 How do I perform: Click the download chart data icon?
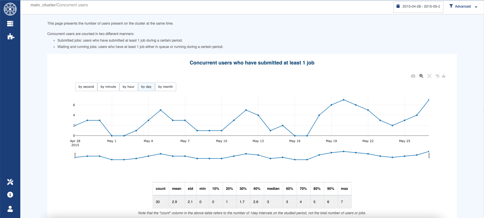click(444, 76)
